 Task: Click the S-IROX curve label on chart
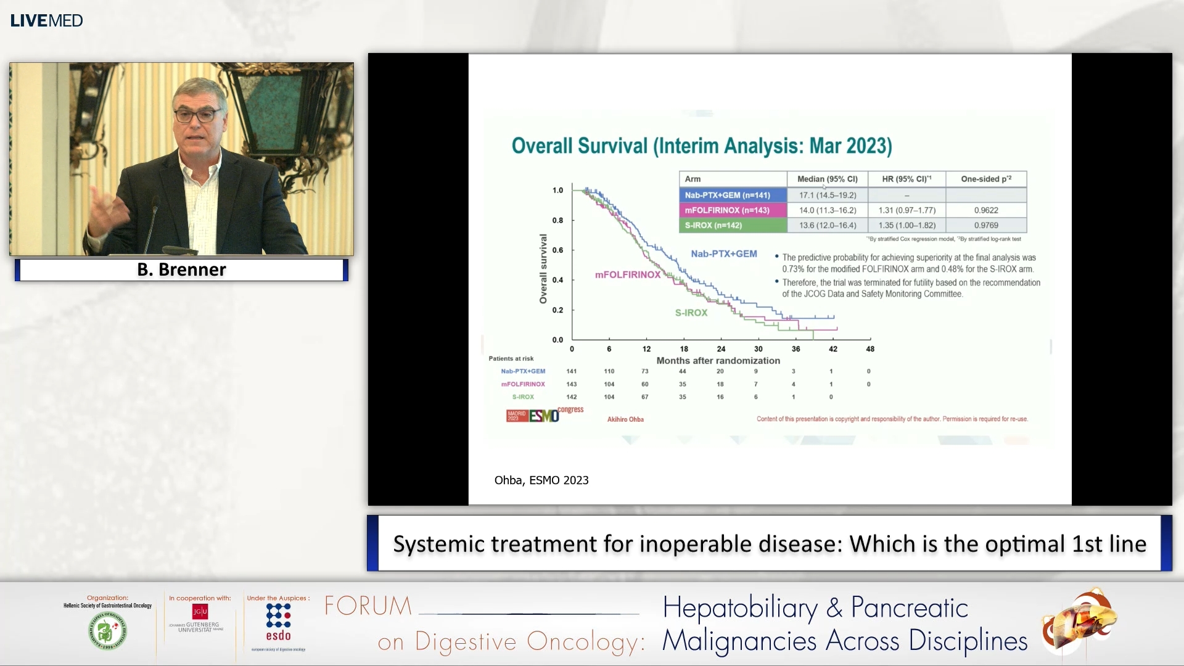point(691,313)
